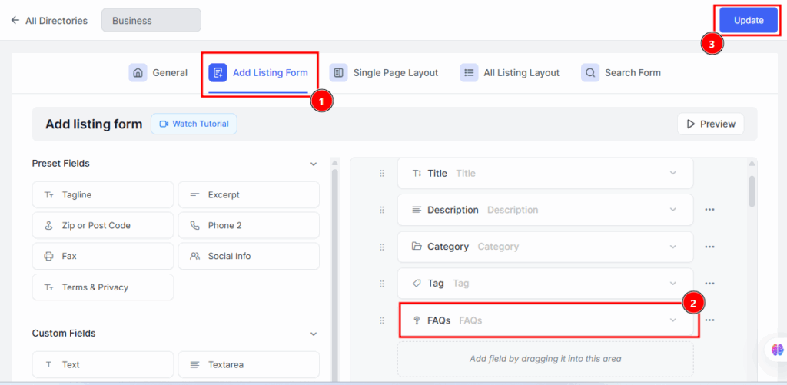The height and width of the screenshot is (385, 787).
Task: Click the Business directory name field
Action: [151, 21]
